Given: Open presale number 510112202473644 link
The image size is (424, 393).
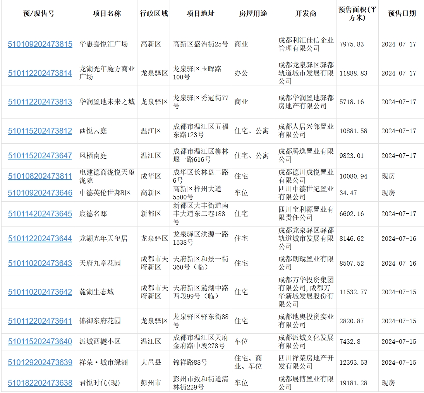Looking at the screenshot, I should coord(40,239).
